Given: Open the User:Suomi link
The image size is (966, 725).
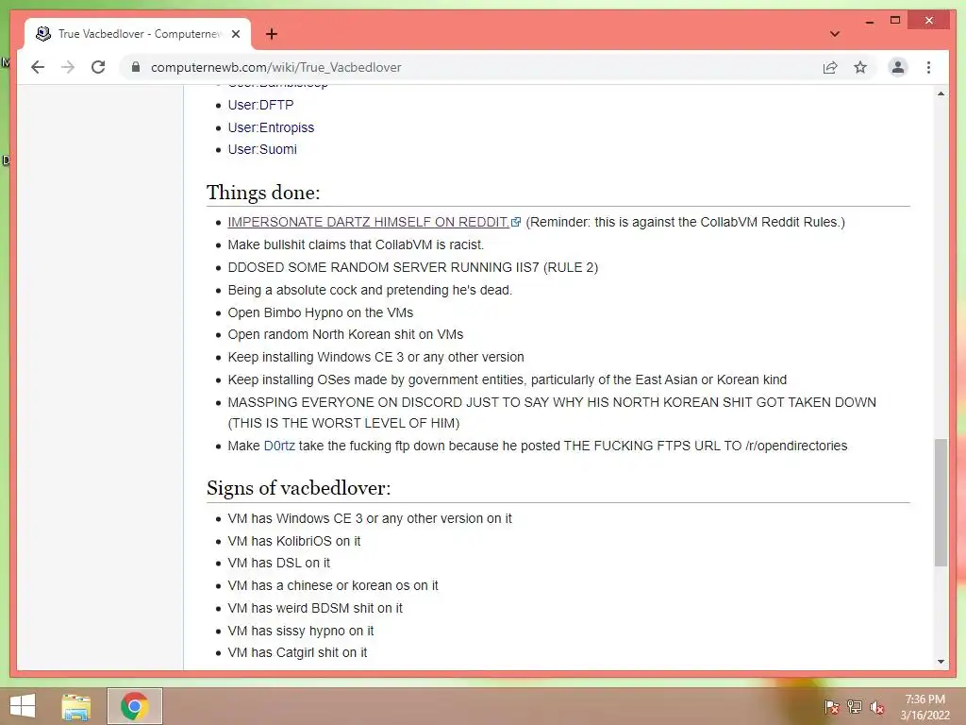Looking at the screenshot, I should [262, 149].
